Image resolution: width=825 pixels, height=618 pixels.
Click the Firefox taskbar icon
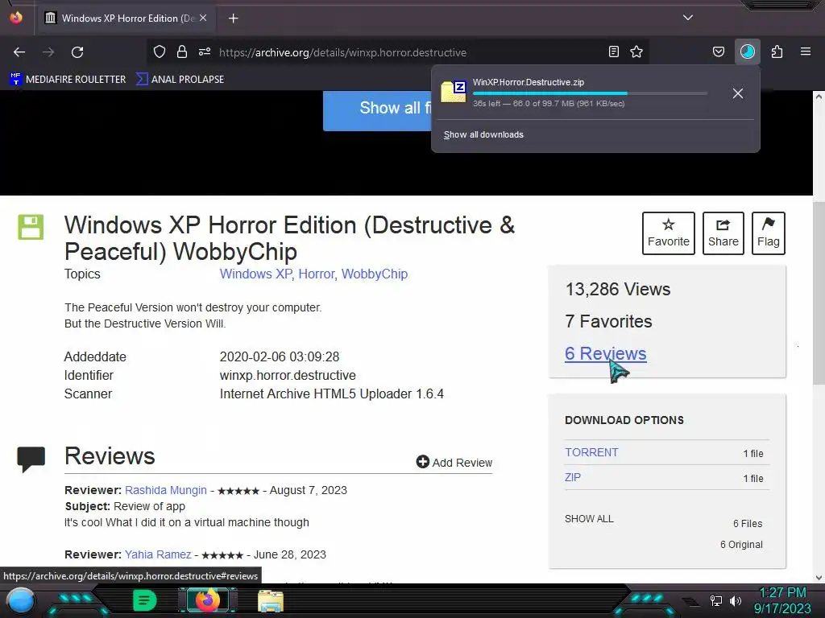pyautogui.click(x=208, y=600)
